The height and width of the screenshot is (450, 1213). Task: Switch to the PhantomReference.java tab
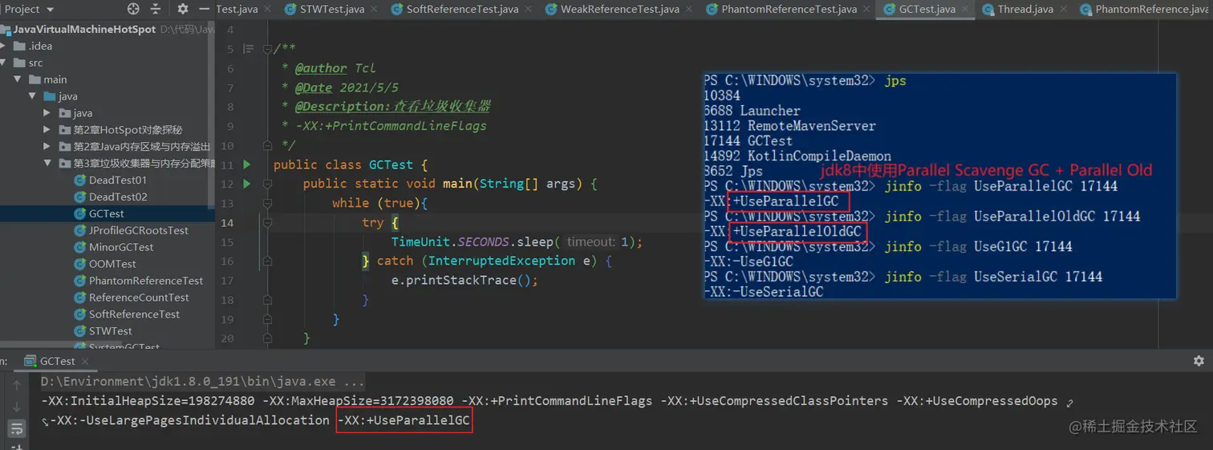point(1145,10)
